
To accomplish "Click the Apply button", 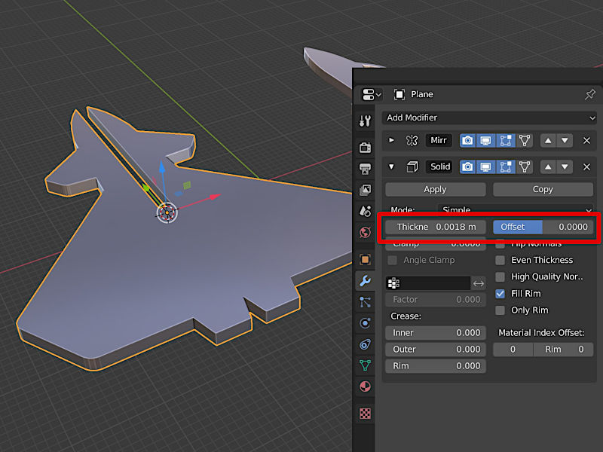I will 436,189.
